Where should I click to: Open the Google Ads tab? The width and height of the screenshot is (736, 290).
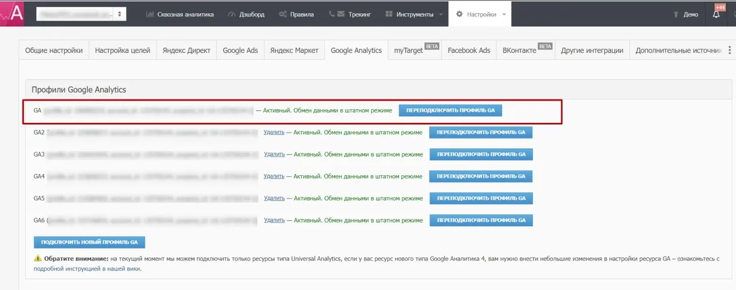coord(240,51)
